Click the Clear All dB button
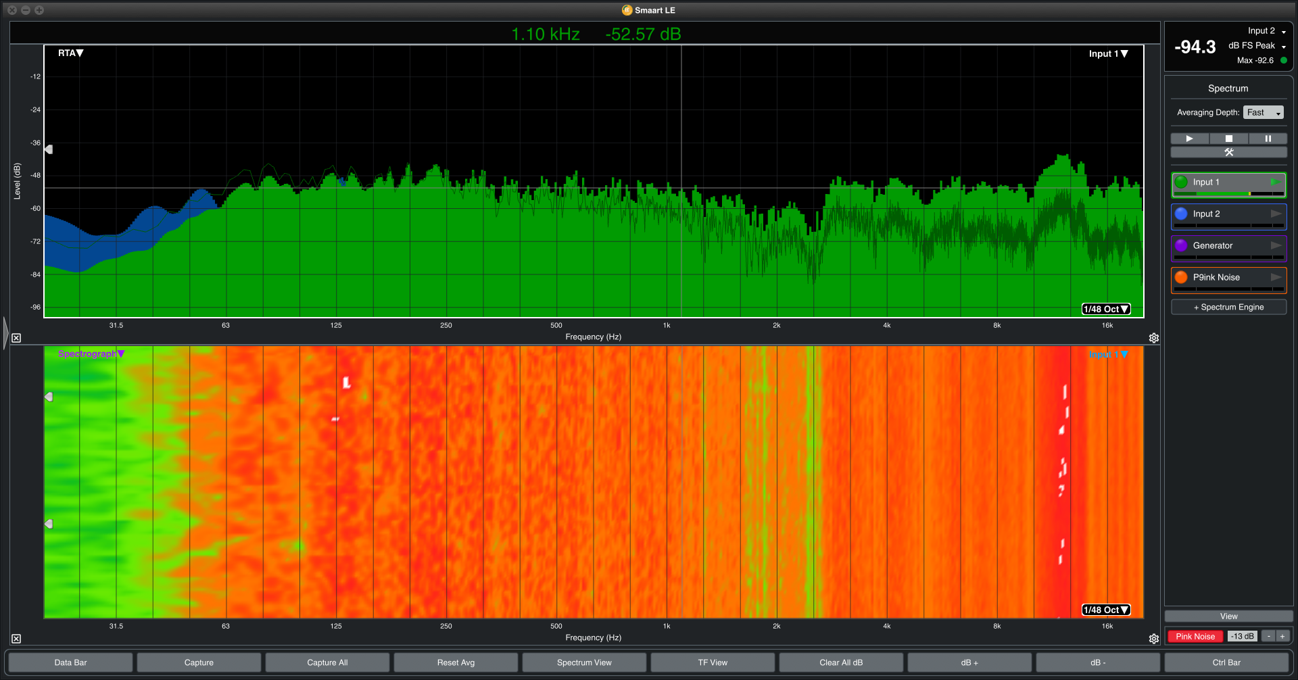The image size is (1298, 680). (841, 662)
